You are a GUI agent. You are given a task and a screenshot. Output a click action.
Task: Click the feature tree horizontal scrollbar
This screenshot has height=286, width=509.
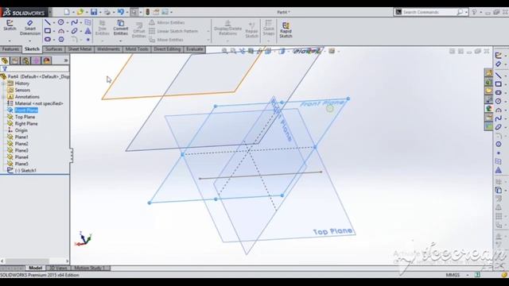click(34, 261)
